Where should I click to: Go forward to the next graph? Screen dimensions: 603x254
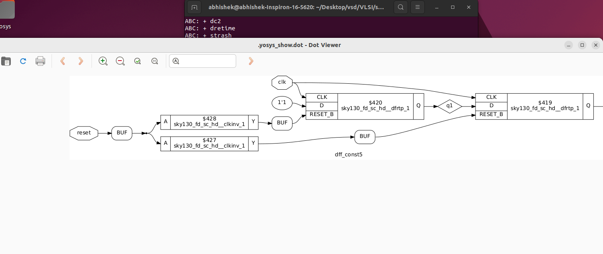(80, 61)
